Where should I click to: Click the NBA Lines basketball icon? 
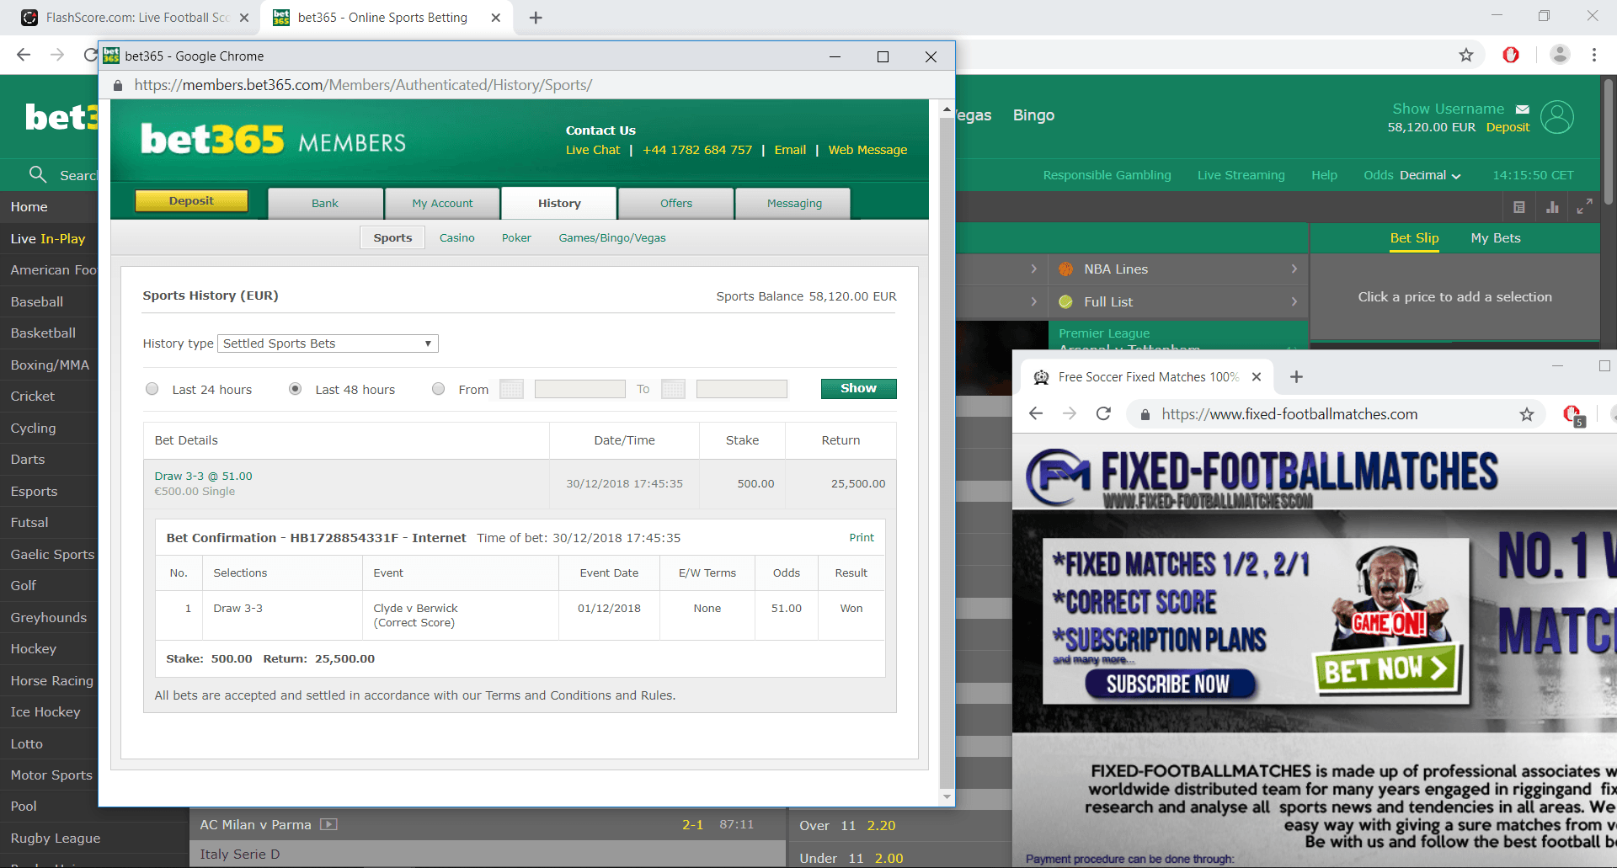tap(1066, 269)
